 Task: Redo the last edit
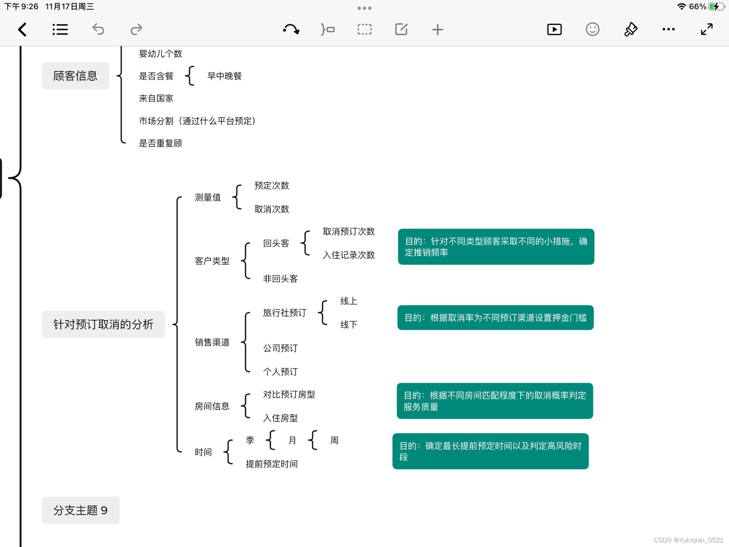136,29
